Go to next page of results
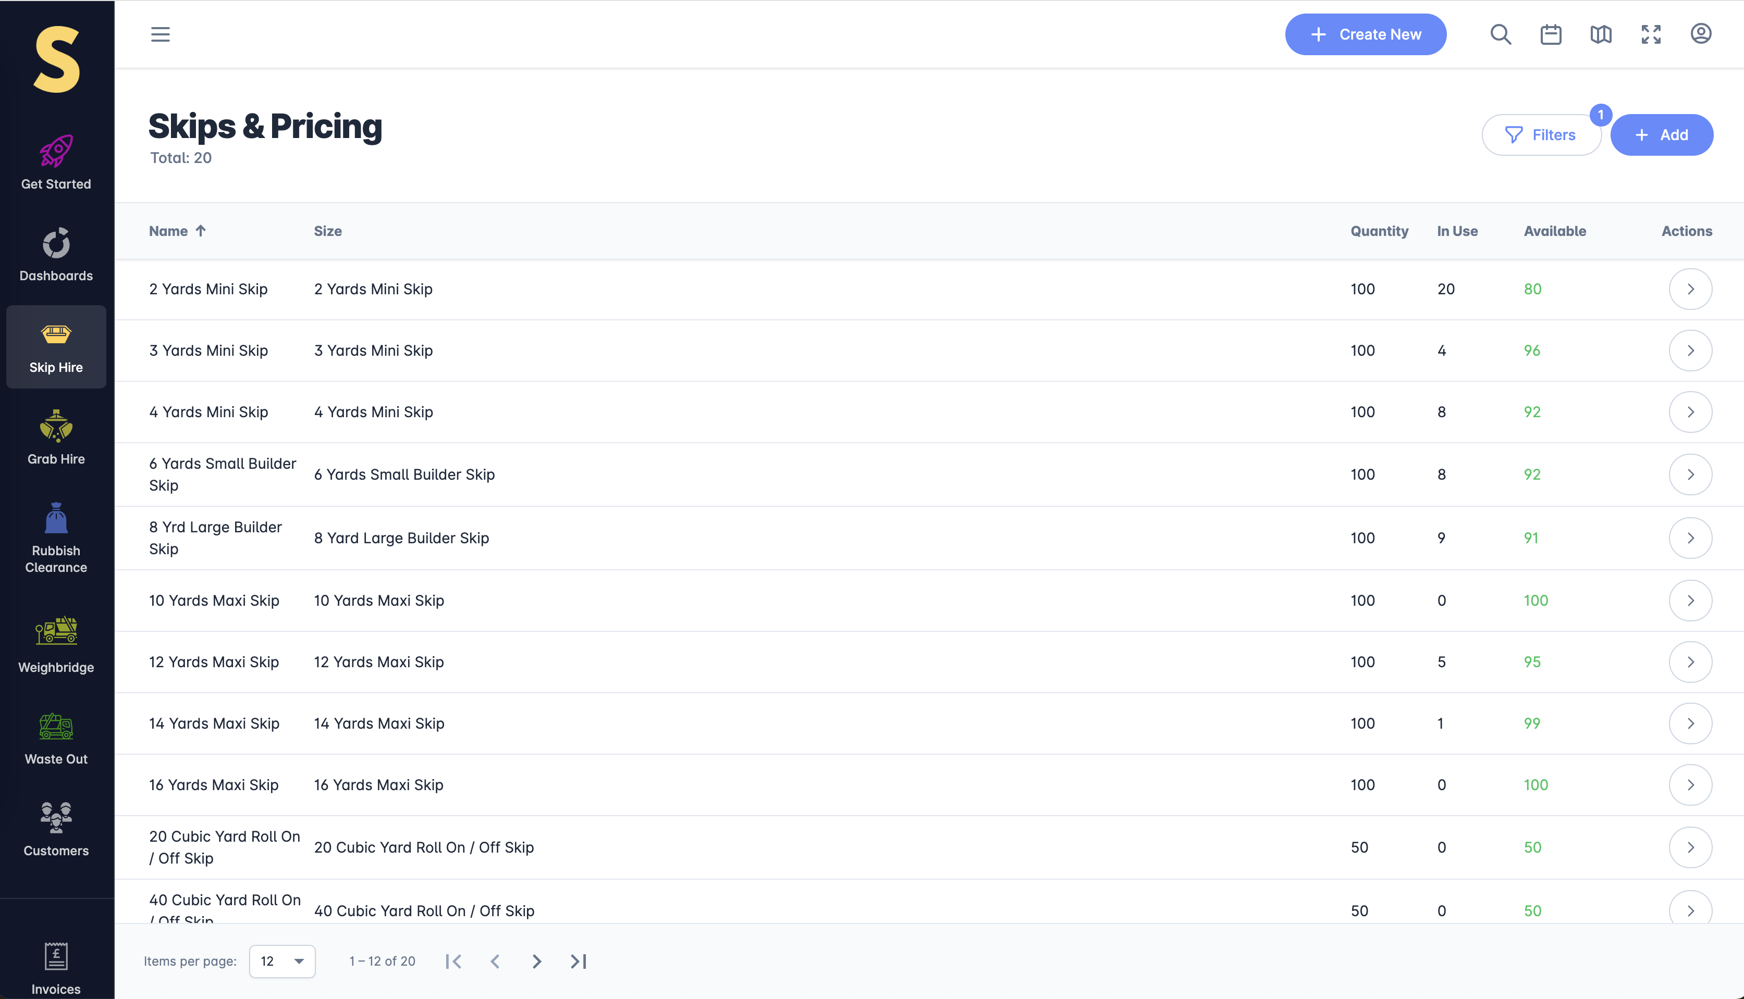 [537, 961]
